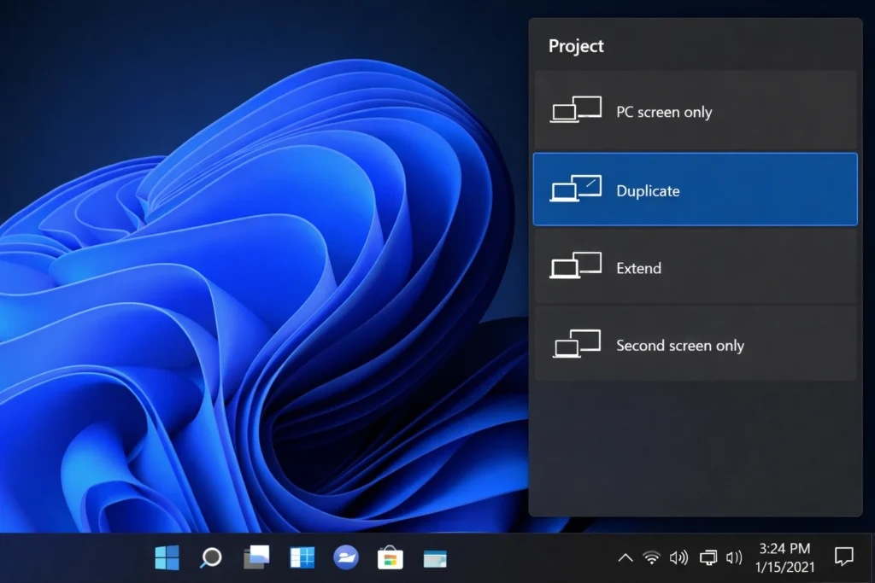The image size is (875, 583).
Task: Select Extend display mode
Action: pos(695,267)
